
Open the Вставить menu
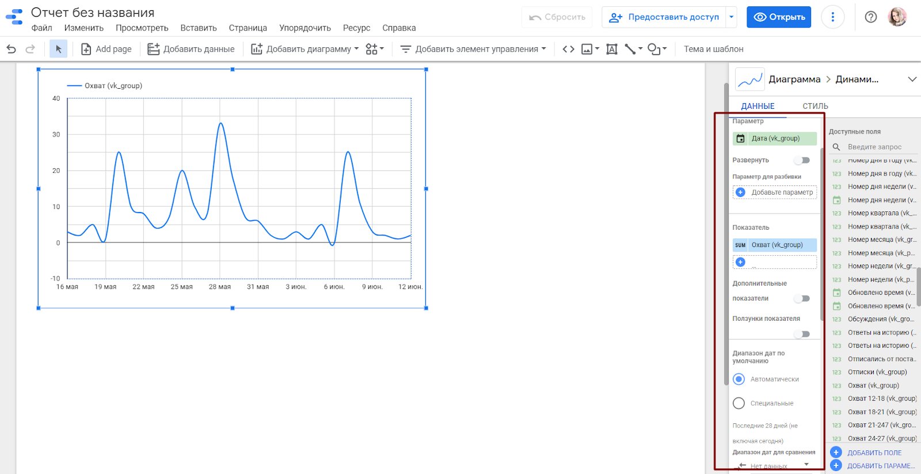coord(198,28)
